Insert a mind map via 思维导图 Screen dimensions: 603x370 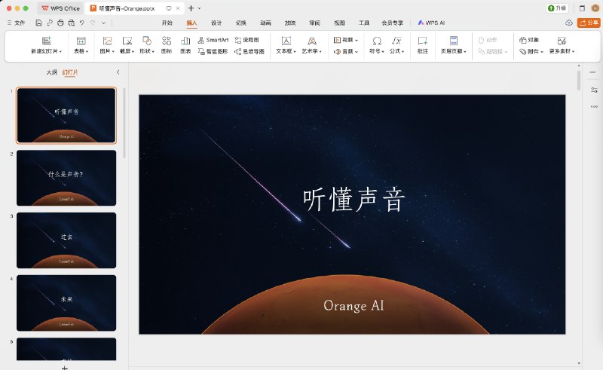(249, 51)
